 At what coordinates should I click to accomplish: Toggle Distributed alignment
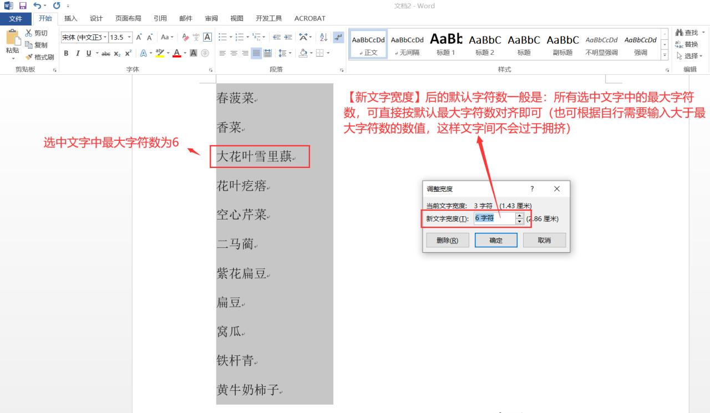(x=267, y=53)
